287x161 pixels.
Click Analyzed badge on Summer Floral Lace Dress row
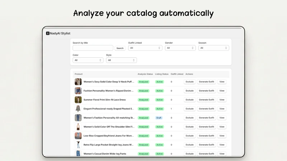click(143, 100)
